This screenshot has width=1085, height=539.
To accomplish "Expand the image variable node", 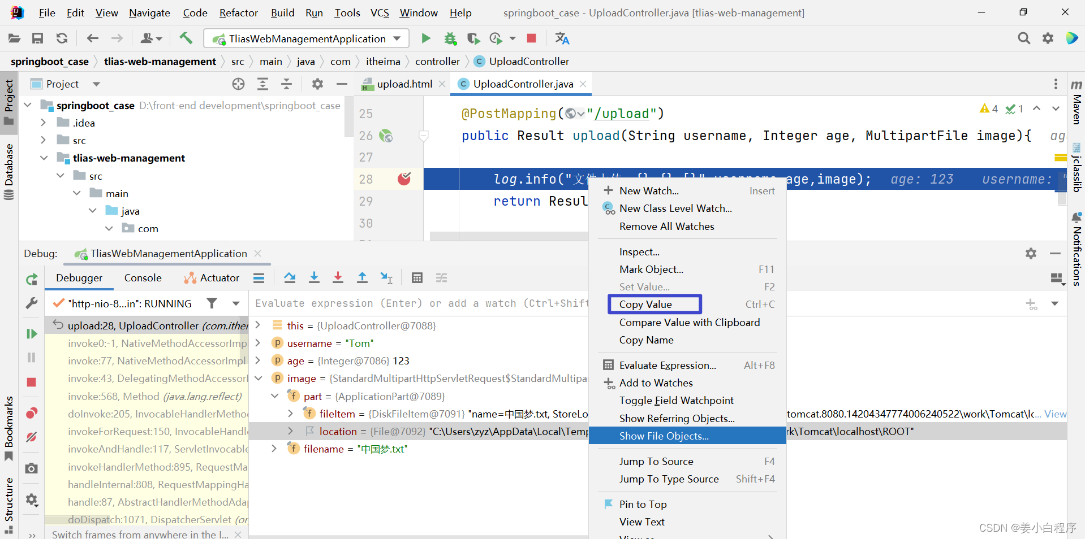I will pyautogui.click(x=259, y=378).
